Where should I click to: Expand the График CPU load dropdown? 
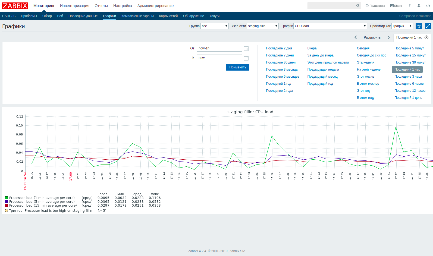(x=330, y=26)
